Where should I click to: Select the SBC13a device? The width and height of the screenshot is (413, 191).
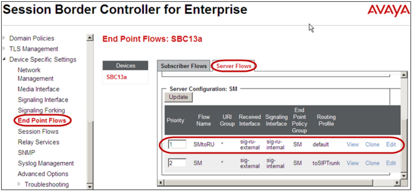[x=117, y=77]
